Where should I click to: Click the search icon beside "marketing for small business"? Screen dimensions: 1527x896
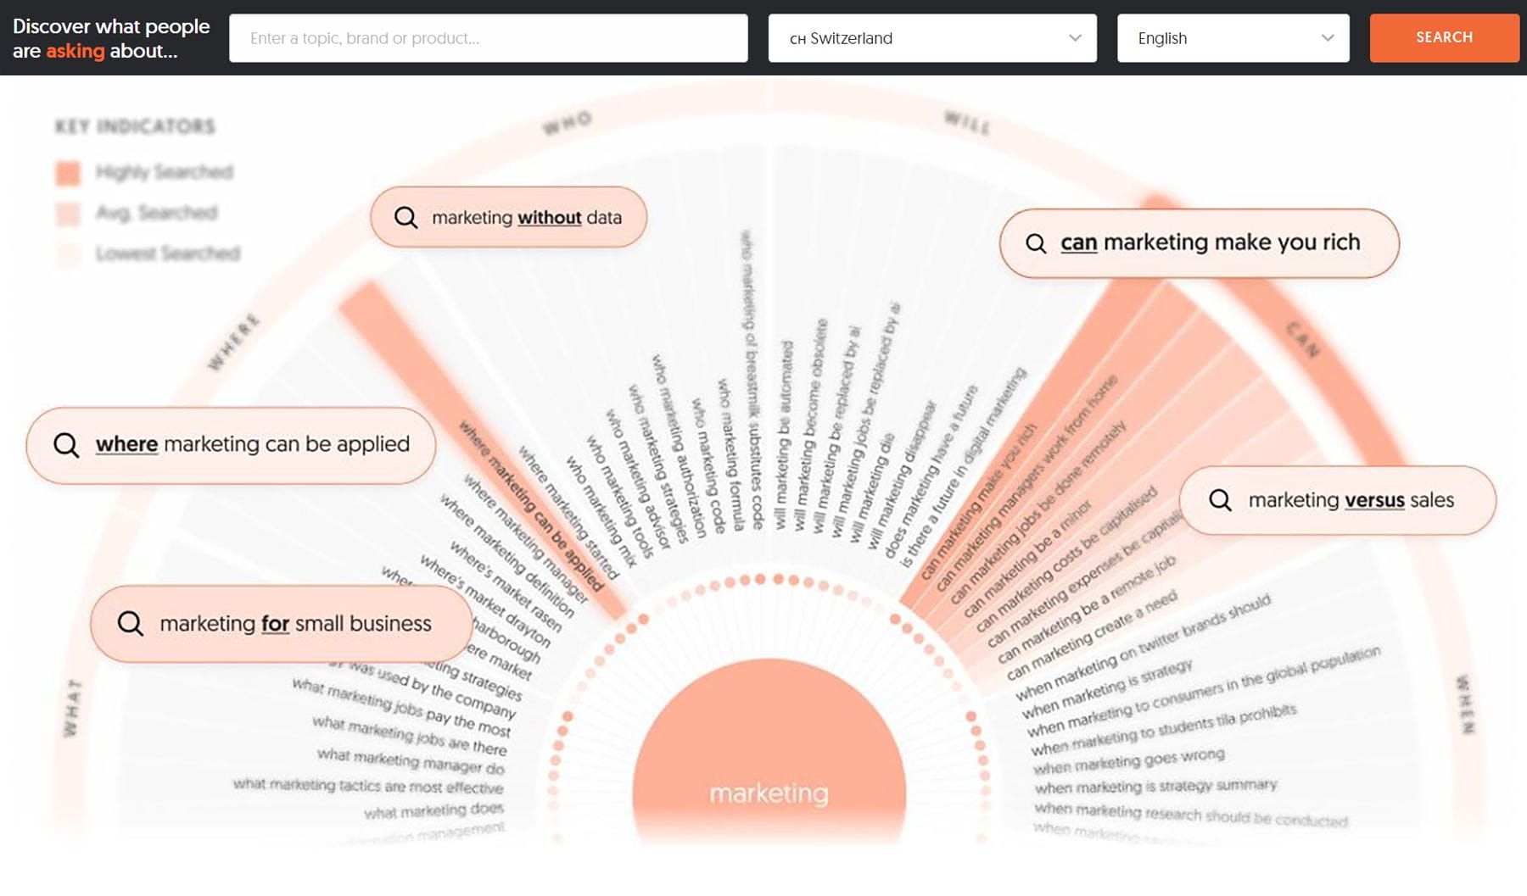[x=129, y=623]
